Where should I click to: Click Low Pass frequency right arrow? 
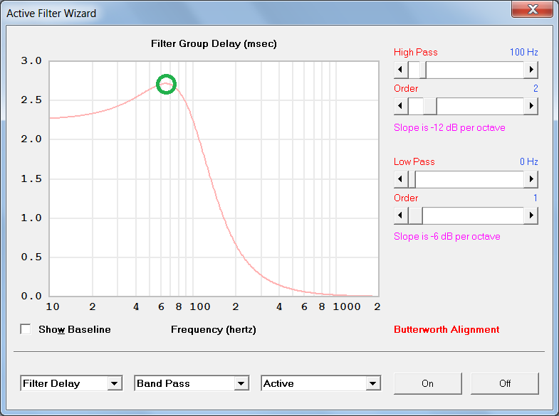pyautogui.click(x=531, y=179)
